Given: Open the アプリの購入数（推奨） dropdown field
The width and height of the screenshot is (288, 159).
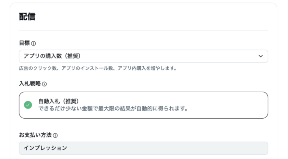Looking at the screenshot, I should point(143,56).
